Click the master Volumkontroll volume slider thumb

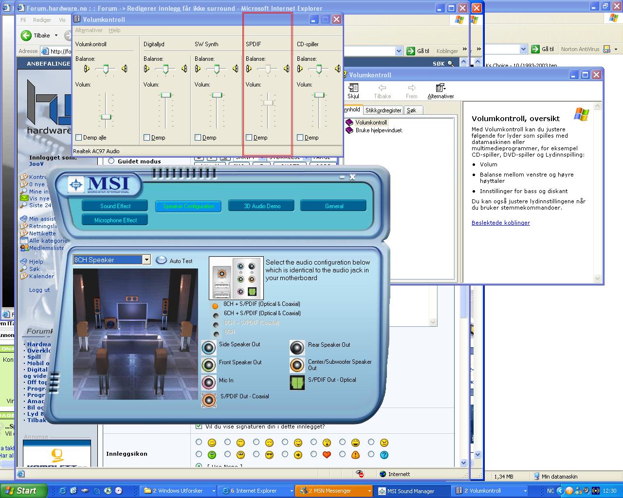tap(106, 117)
